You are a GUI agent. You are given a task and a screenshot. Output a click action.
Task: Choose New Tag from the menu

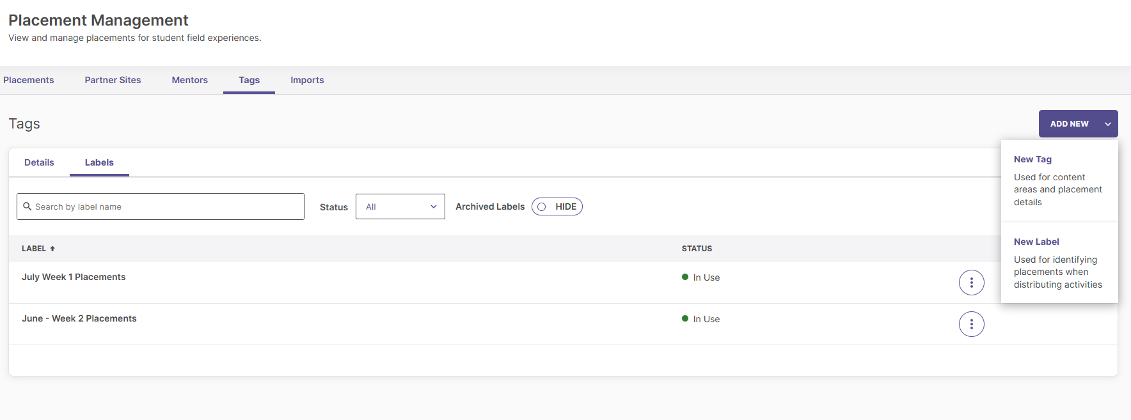(x=1059, y=181)
